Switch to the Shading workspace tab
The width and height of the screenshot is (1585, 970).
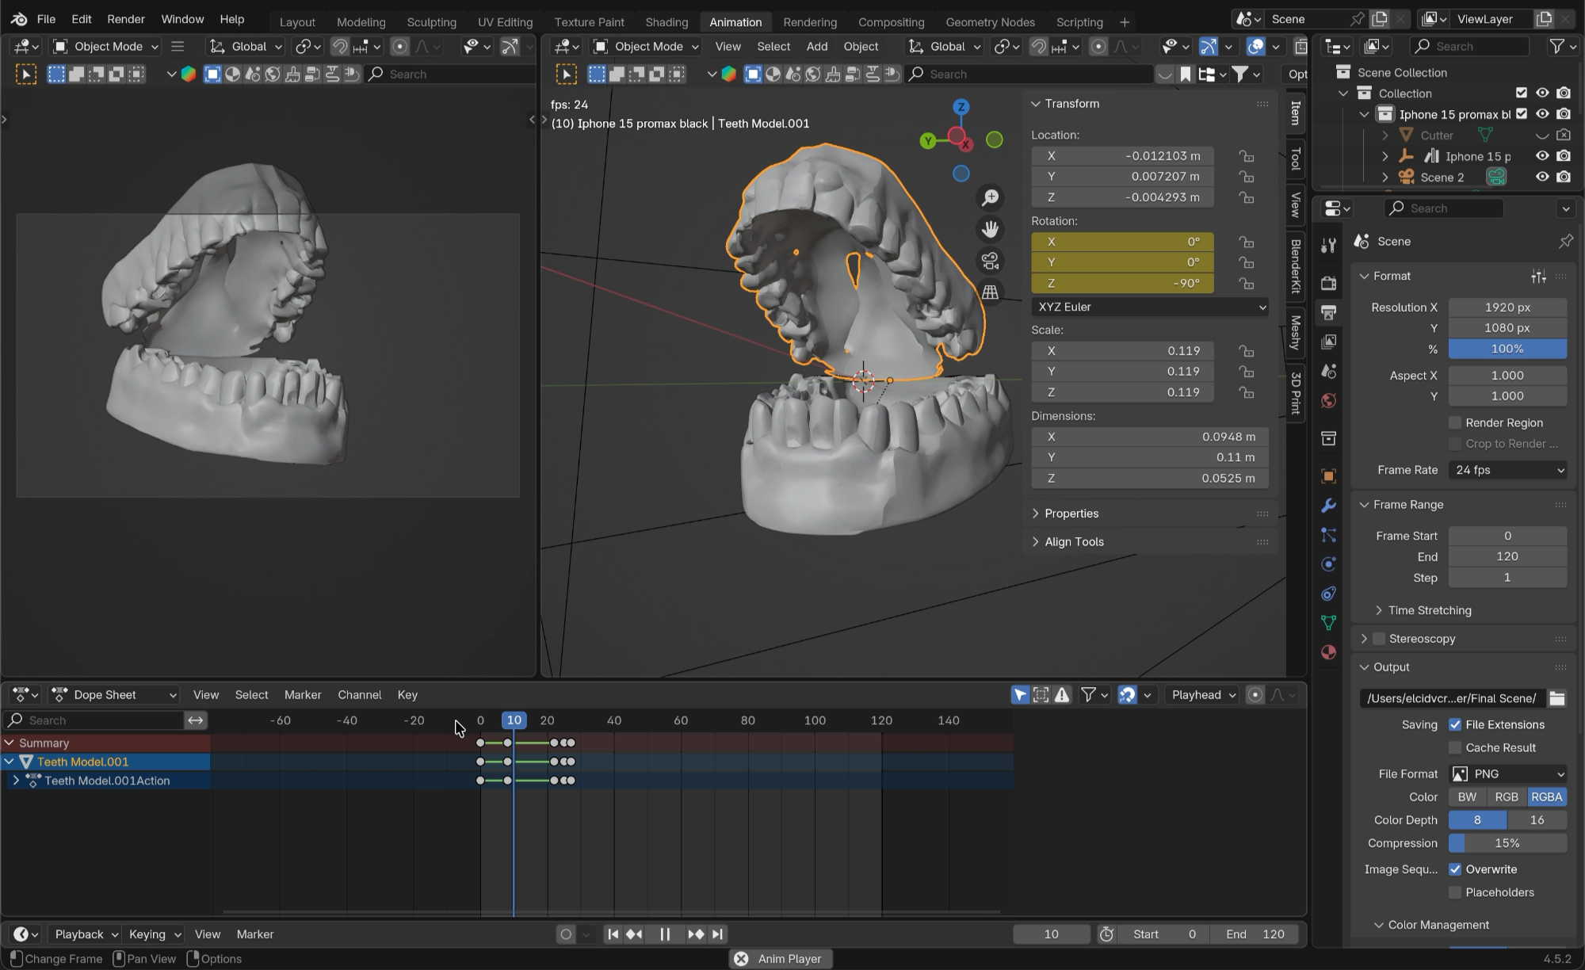point(666,22)
